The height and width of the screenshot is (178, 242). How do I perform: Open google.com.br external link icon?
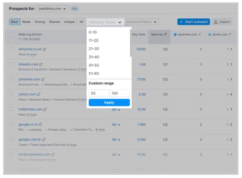pos(44,140)
